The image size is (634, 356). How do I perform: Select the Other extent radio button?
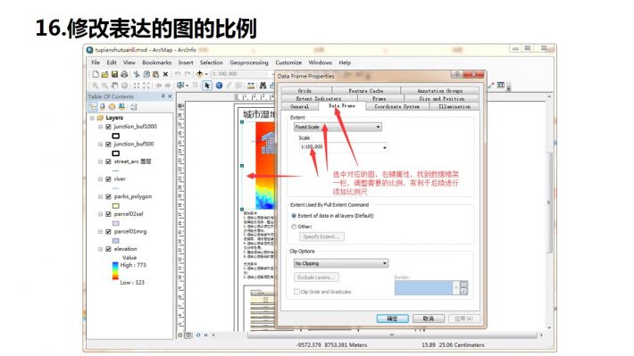[294, 227]
